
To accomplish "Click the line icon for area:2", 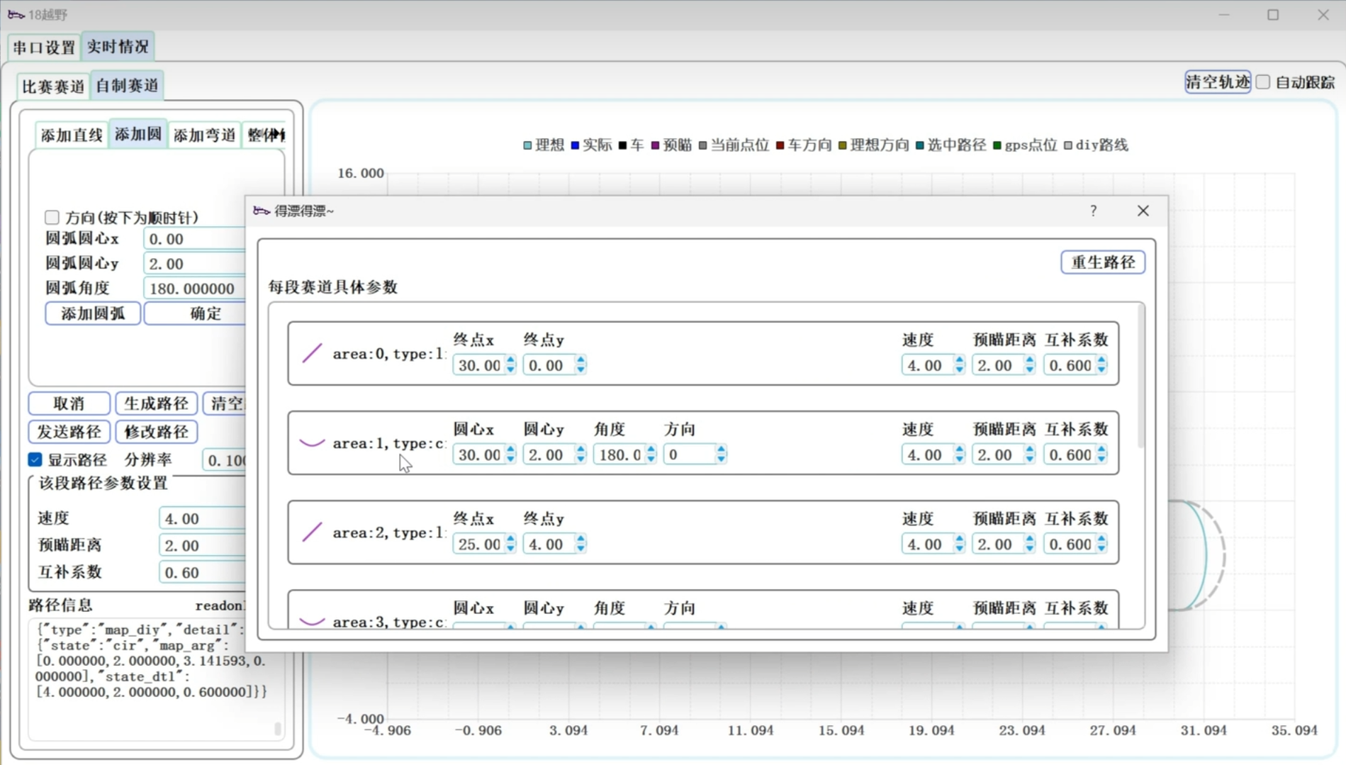I will tap(312, 532).
